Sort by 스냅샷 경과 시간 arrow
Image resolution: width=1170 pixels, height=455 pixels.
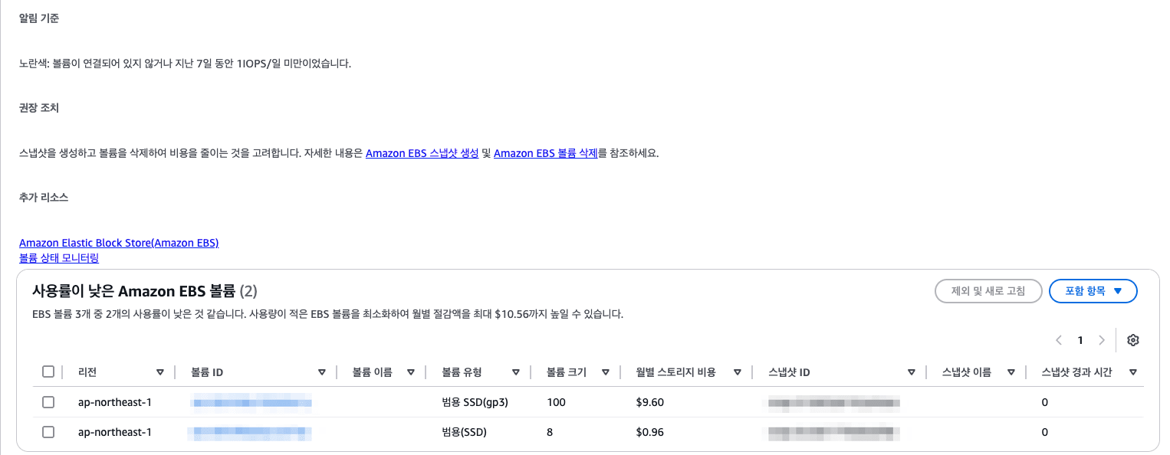[x=1132, y=372]
